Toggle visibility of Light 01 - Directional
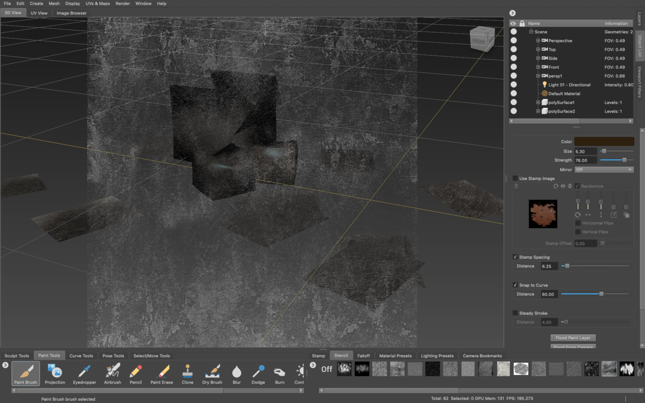645x403 pixels. (514, 85)
